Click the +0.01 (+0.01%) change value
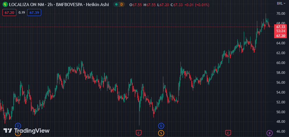This screenshot has height=137, width=289. pyautogui.click(x=197, y=5)
